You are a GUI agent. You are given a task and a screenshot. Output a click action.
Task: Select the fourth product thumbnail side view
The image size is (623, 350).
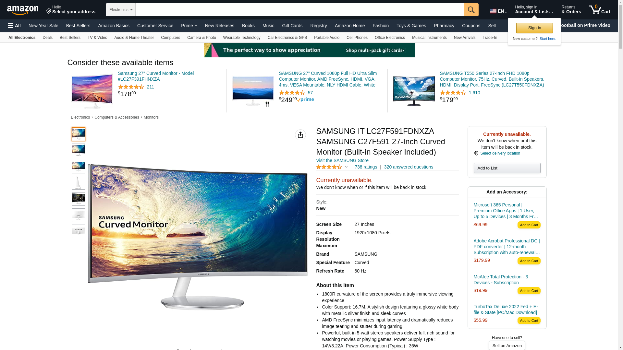pyautogui.click(x=79, y=183)
